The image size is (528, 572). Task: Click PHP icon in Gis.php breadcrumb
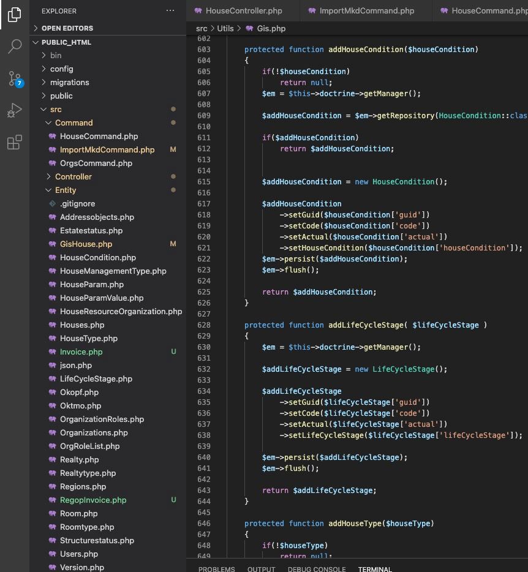tap(249, 28)
